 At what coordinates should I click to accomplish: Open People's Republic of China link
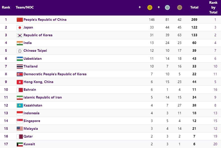click(45, 19)
